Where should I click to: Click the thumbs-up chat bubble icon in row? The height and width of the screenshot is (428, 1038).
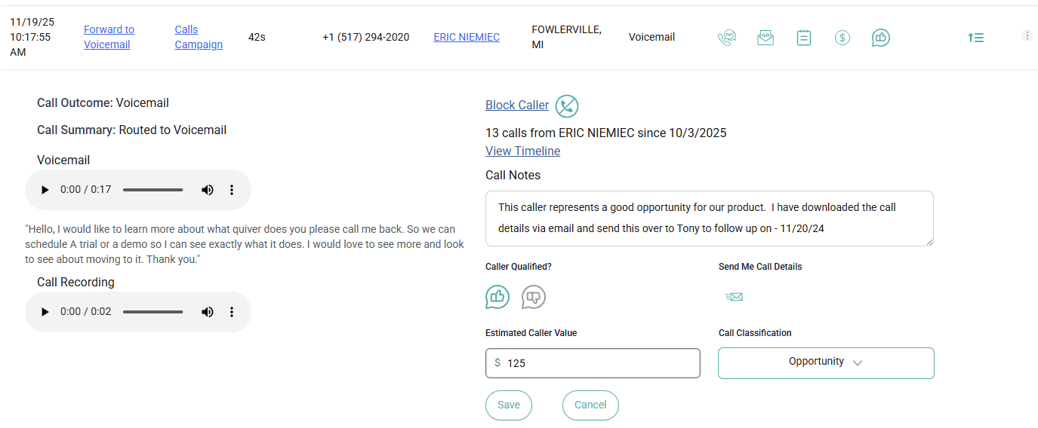(x=881, y=38)
